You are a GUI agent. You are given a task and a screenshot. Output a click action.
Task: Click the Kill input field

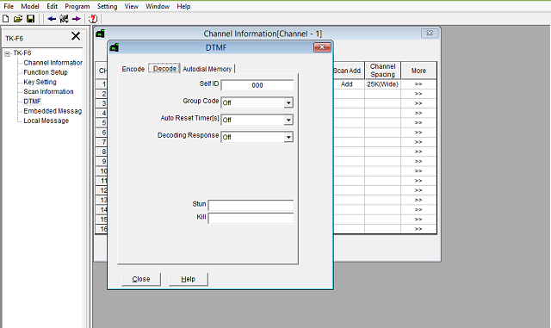tap(251, 218)
